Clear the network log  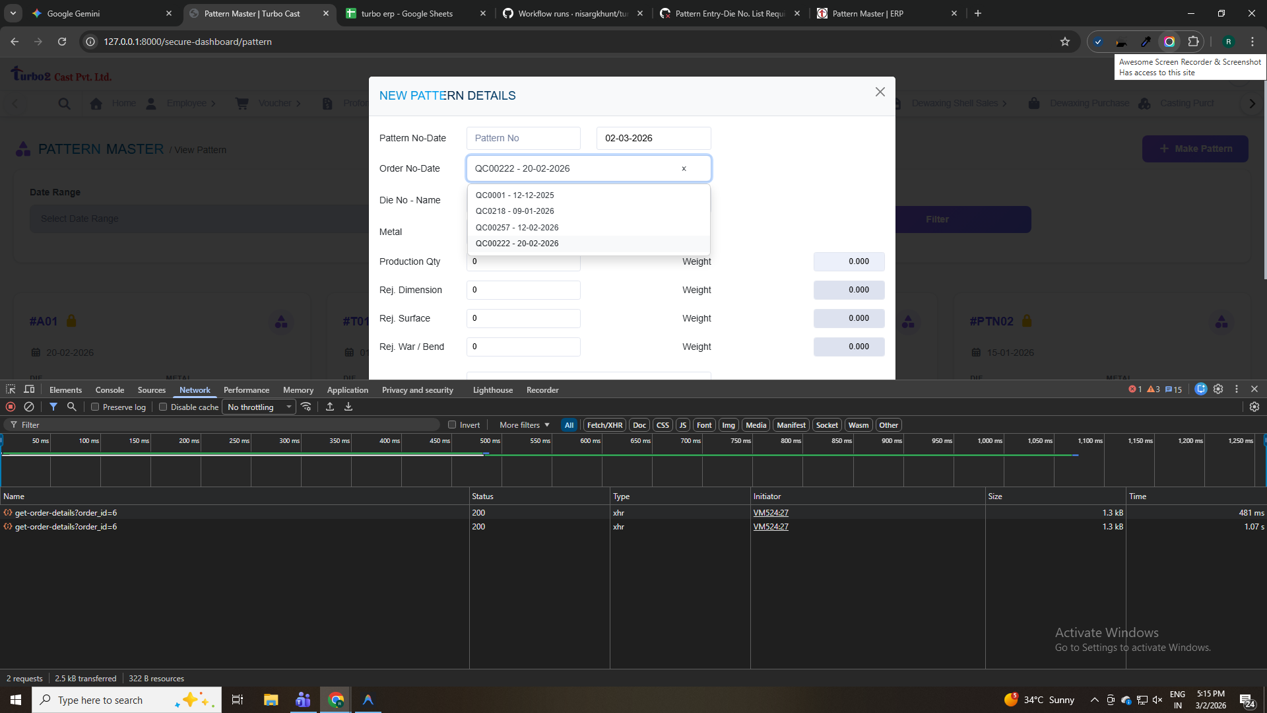pos(29,407)
